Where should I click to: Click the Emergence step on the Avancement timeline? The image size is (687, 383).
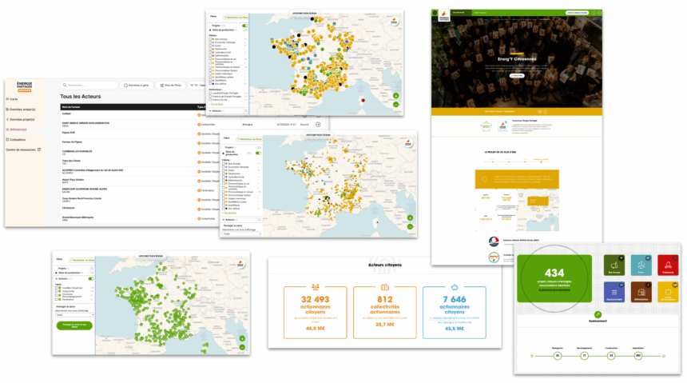click(556, 355)
